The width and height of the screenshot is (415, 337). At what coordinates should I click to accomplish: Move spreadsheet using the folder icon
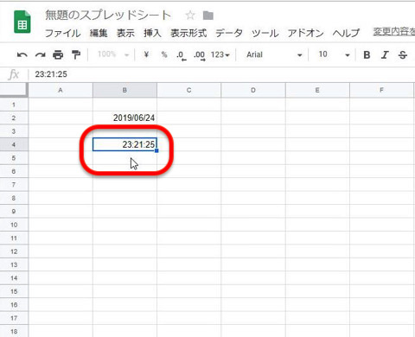click(x=208, y=16)
